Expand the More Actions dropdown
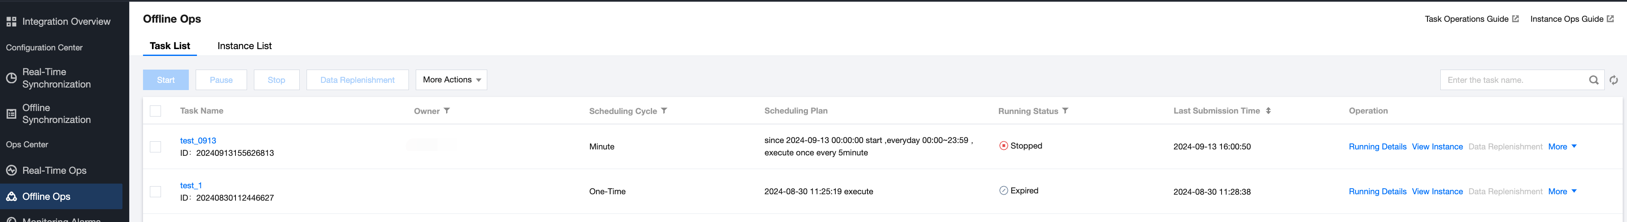This screenshot has height=222, width=1627. [x=451, y=80]
